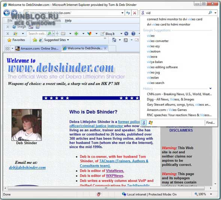Click the Blog It toolbar button

coord(108,34)
